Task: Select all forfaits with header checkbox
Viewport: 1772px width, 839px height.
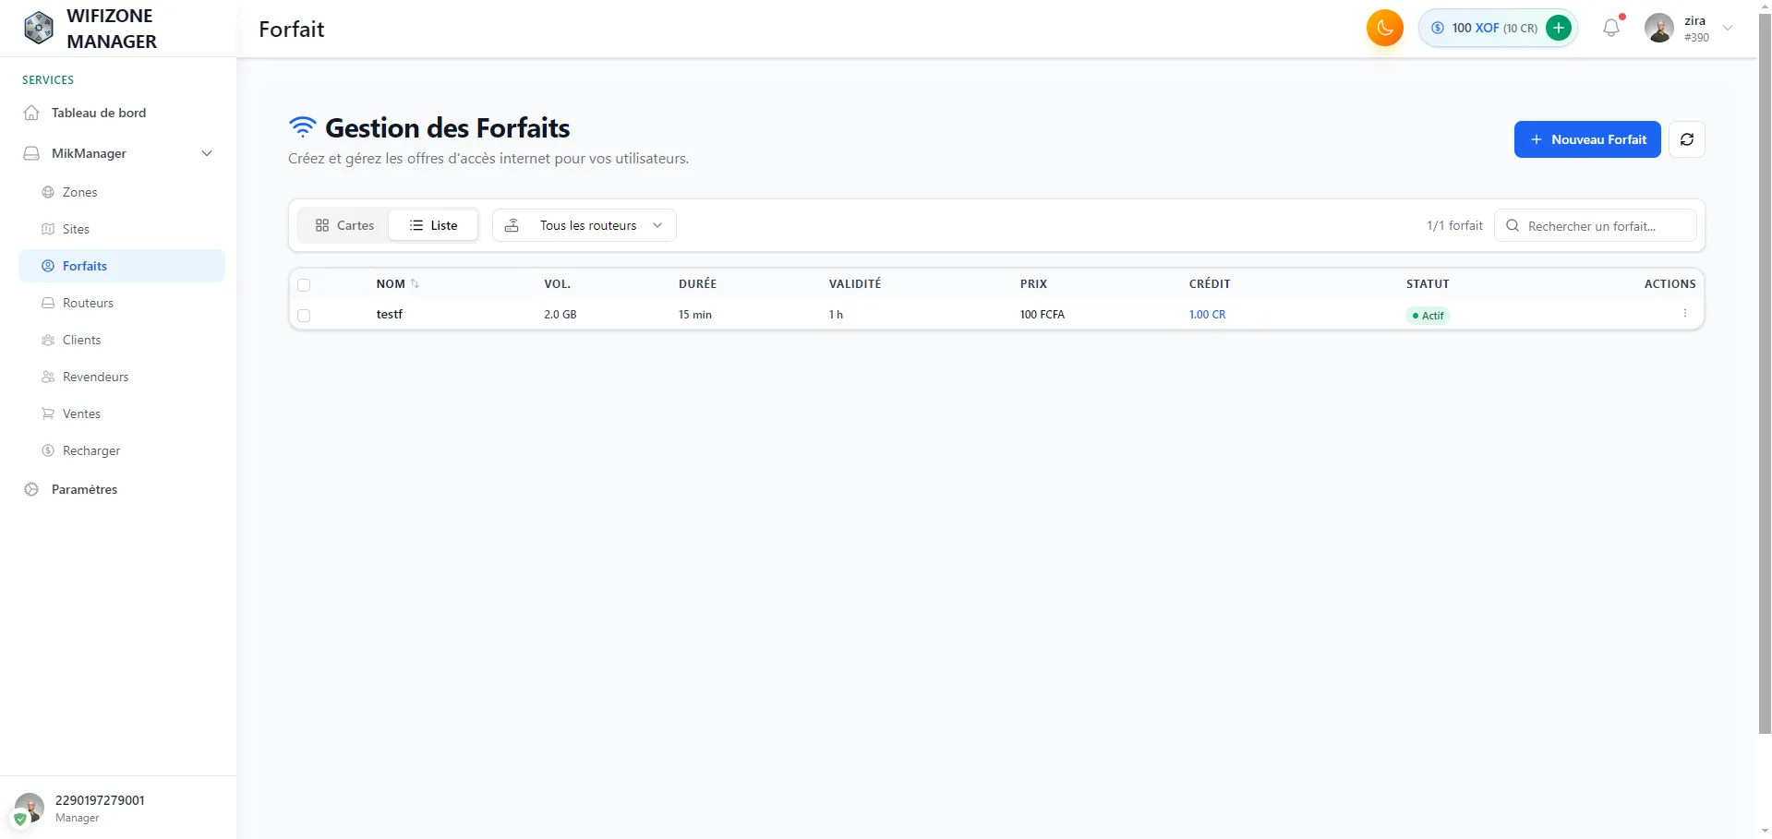Action: (x=305, y=285)
